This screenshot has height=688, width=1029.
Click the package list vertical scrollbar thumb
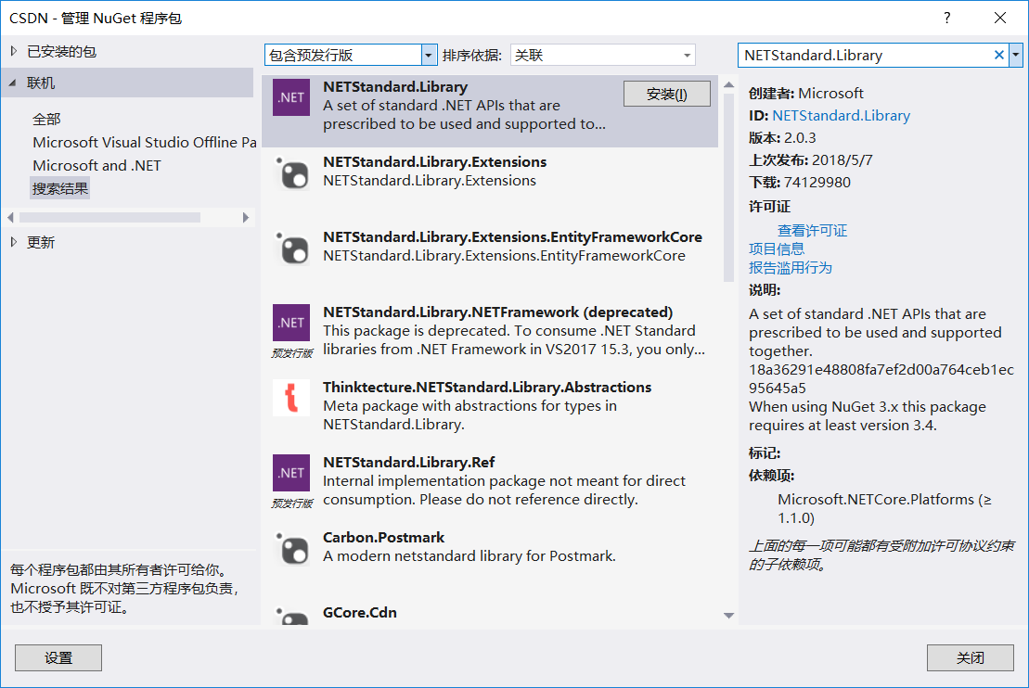728,188
